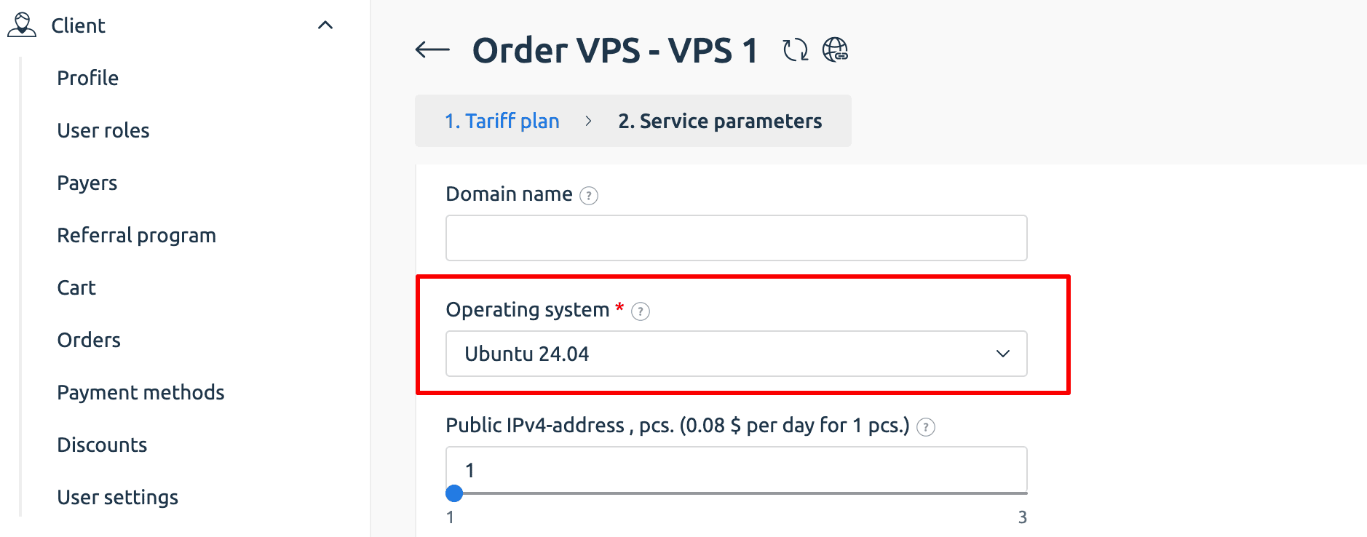Screen dimensions: 1367x537
Task: Click the refresh icon next to title
Action: (795, 49)
